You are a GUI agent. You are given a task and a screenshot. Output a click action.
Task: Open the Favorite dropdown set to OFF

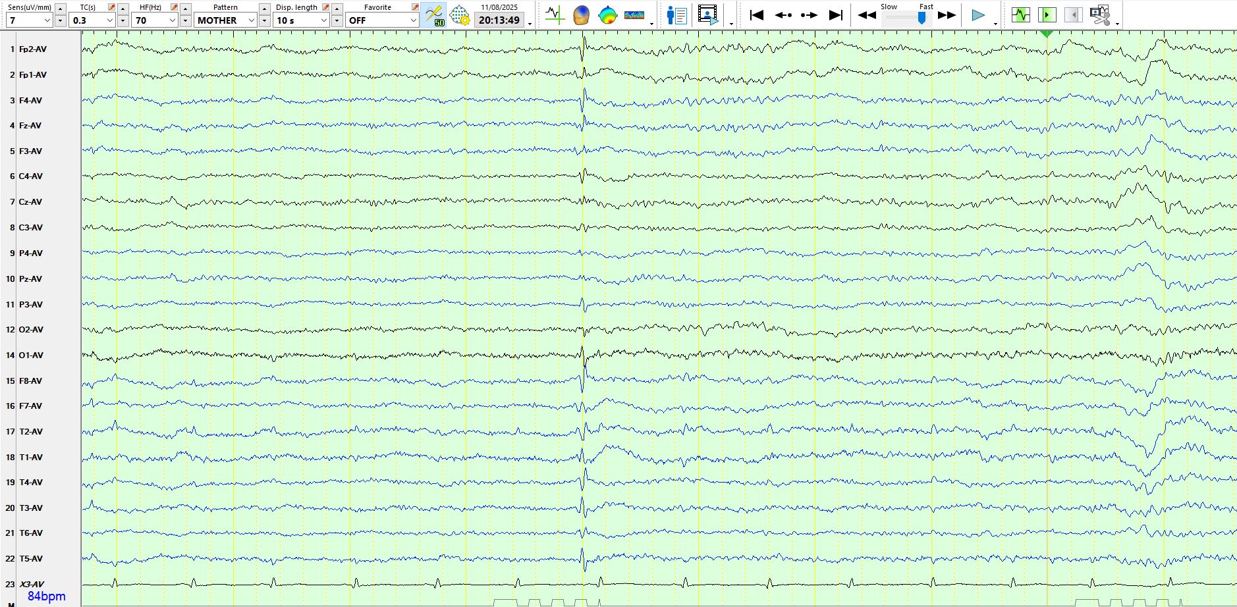point(413,20)
